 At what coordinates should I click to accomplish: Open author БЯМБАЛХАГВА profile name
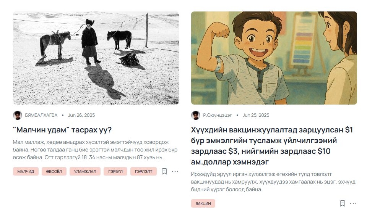(x=41, y=115)
